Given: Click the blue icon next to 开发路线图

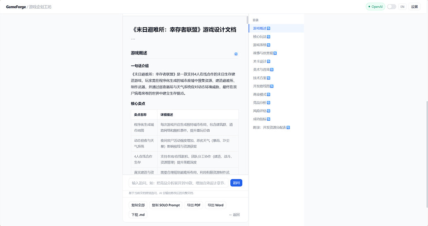Looking at the screenshot, I should point(272,86).
